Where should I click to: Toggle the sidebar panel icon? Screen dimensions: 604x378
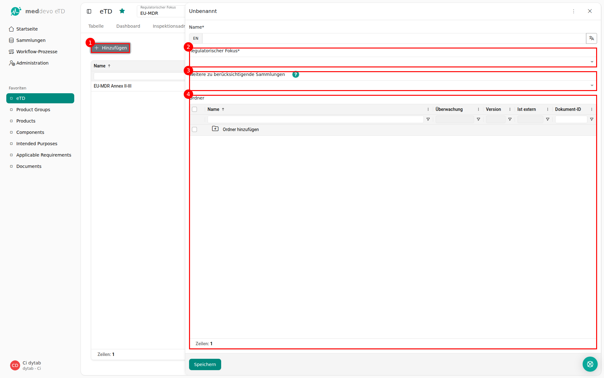[x=89, y=11]
